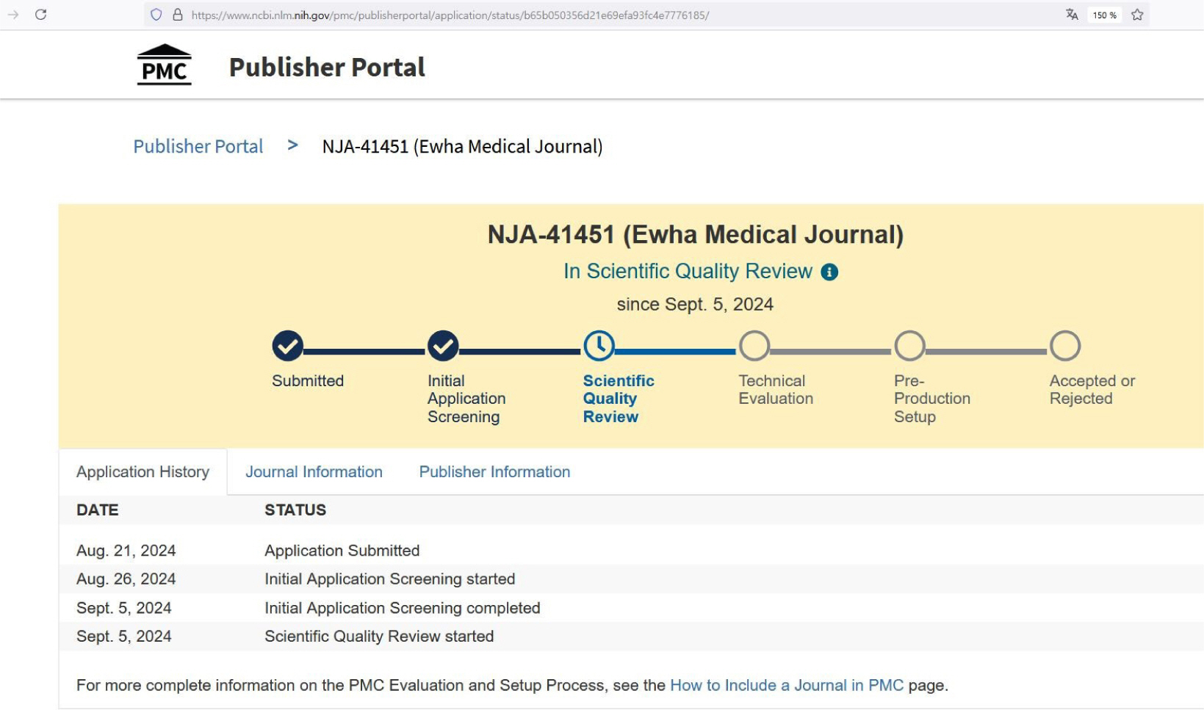Image resolution: width=1204 pixels, height=710 pixels.
Task: Click the Pre-Production Setup step label
Action: click(x=931, y=399)
